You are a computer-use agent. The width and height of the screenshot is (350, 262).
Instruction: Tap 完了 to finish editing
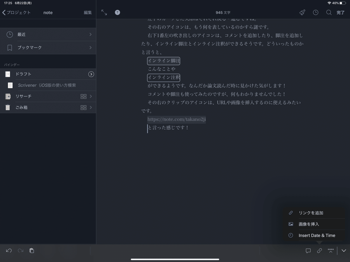(x=341, y=13)
